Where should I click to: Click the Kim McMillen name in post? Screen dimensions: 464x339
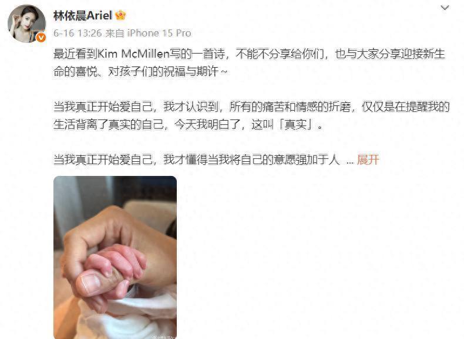click(133, 54)
